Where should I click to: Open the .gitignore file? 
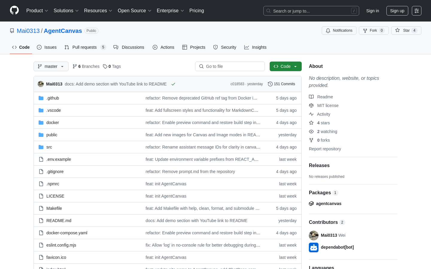55,172
